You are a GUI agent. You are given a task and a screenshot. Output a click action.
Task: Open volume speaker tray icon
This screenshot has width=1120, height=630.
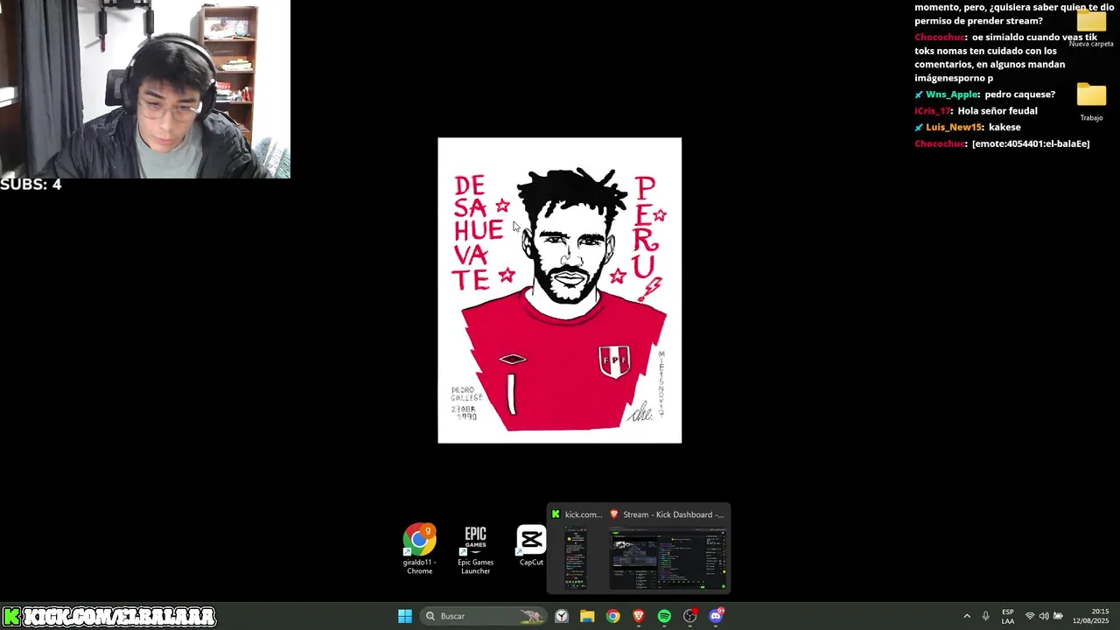[x=1044, y=616]
